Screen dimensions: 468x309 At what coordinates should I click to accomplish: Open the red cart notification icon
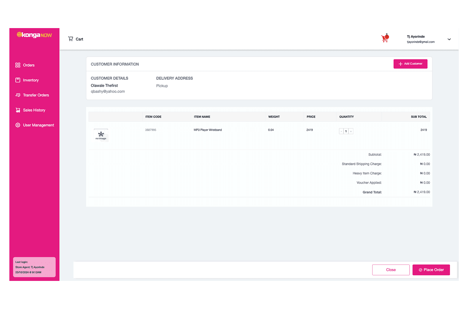385,38
